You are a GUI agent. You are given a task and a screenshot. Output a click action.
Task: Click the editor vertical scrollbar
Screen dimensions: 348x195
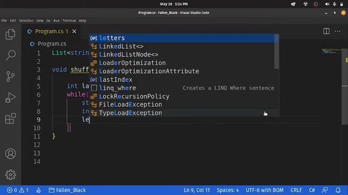(344, 86)
